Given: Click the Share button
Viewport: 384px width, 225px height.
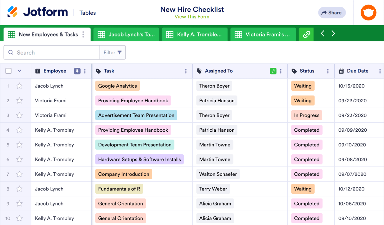Looking at the screenshot, I should click(x=332, y=12).
